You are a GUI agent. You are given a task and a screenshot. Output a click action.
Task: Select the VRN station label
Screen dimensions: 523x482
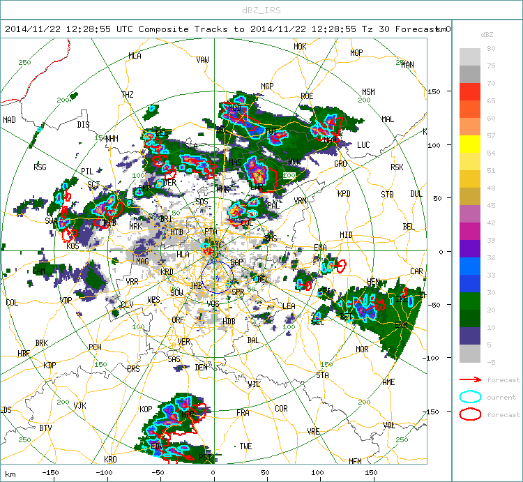click(301, 201)
